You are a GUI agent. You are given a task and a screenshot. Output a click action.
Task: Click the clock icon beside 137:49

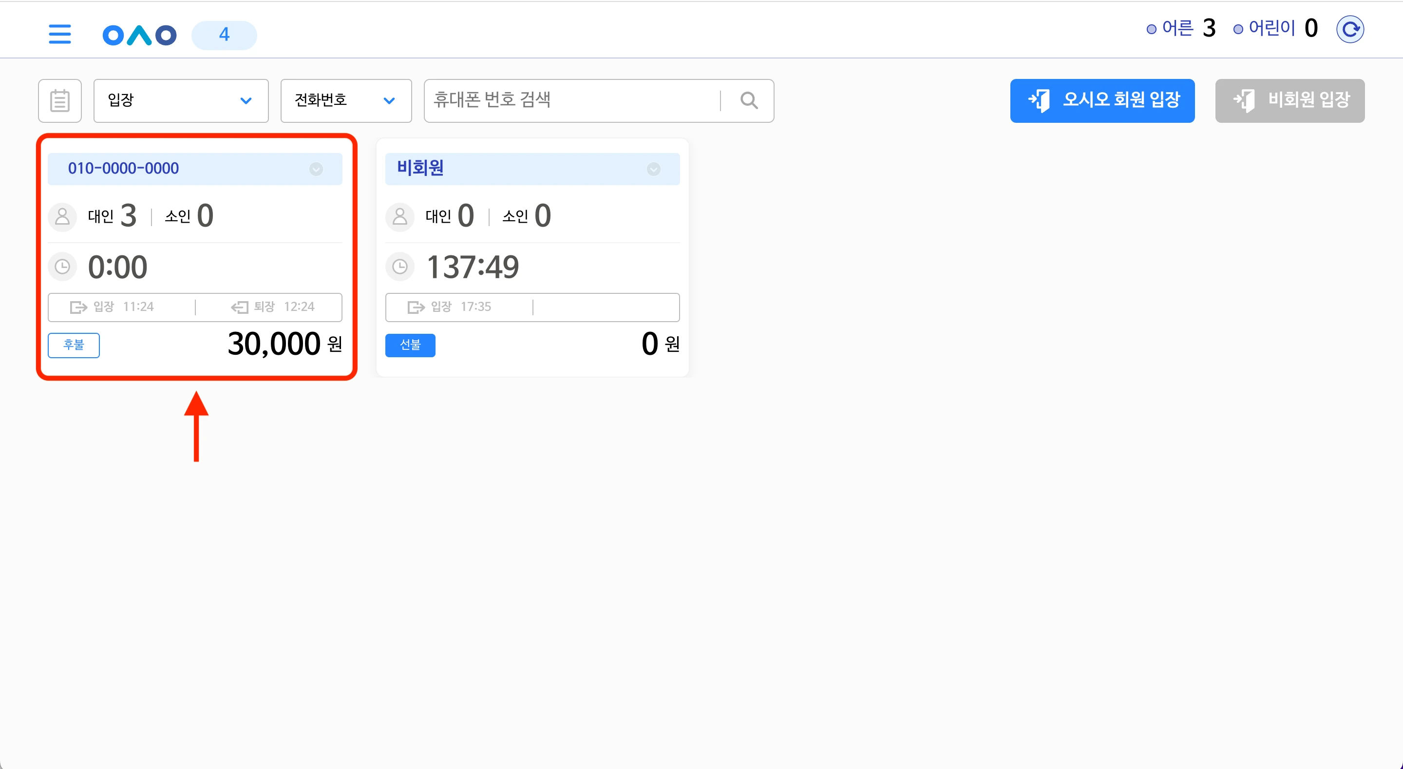click(400, 267)
